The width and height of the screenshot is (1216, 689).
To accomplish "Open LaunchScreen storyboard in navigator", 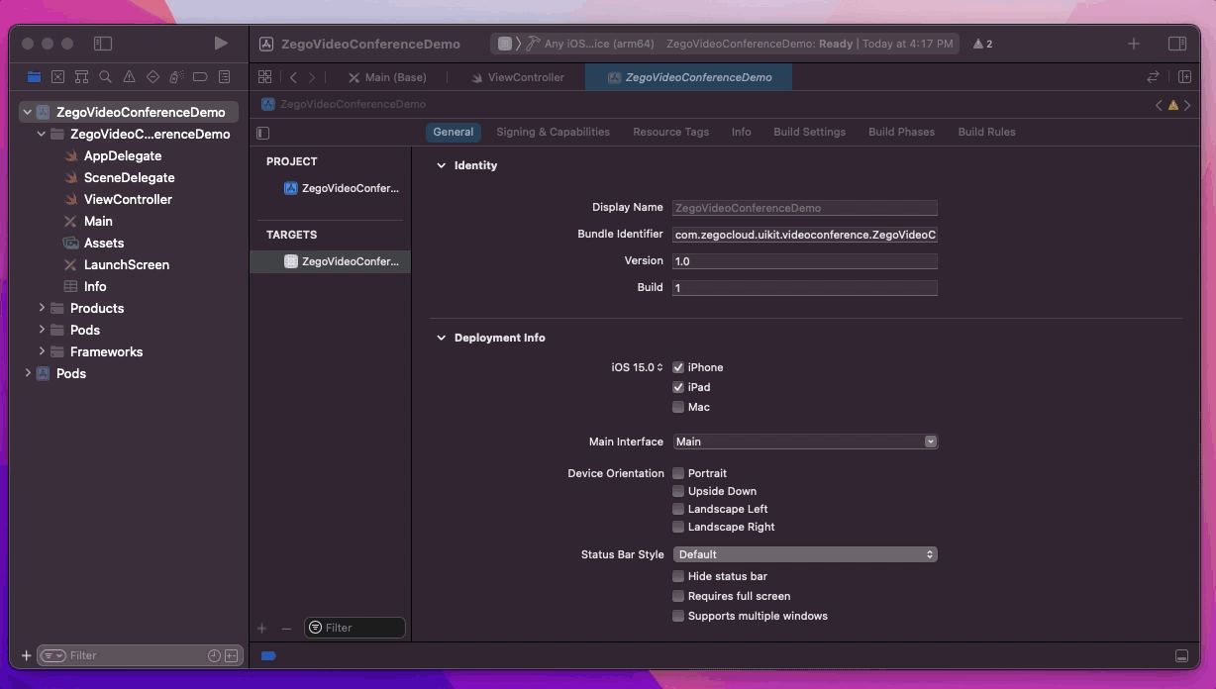I will [x=127, y=264].
